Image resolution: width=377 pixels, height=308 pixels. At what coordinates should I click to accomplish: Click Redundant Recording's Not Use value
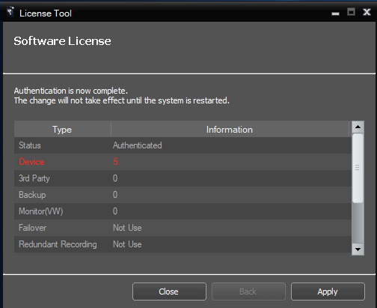pyautogui.click(x=127, y=244)
